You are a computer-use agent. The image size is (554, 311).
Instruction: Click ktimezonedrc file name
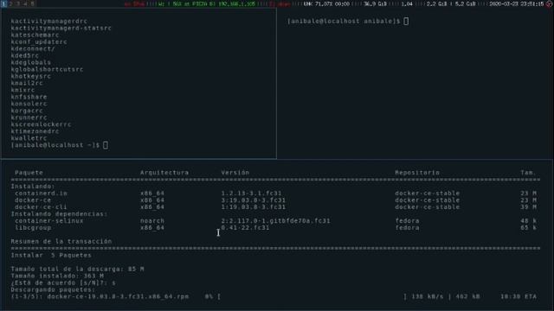click(x=35, y=131)
